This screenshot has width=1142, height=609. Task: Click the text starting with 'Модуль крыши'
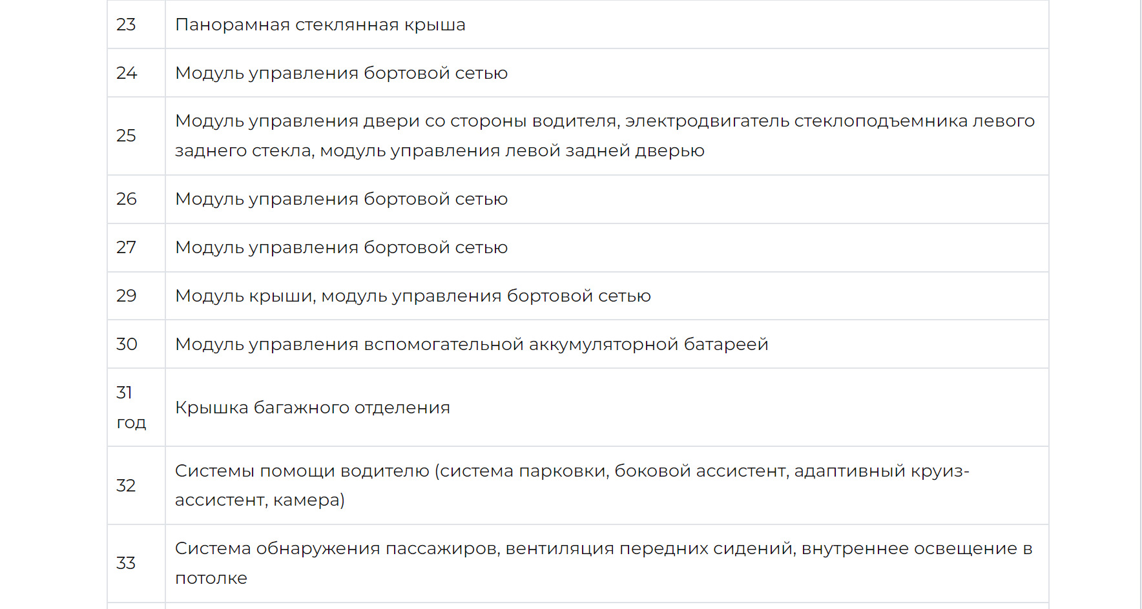coord(413,296)
